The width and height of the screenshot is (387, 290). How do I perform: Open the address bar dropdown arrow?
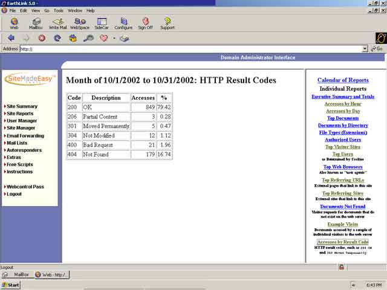365,49
